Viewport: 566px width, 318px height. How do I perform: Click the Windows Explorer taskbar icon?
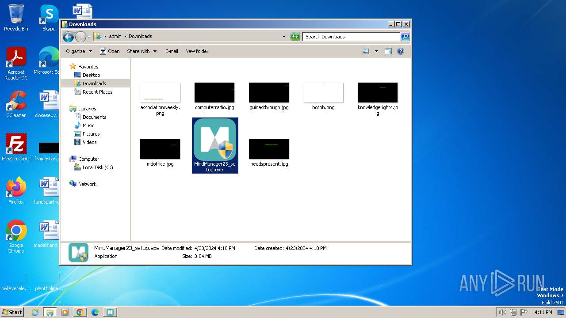pos(50,312)
